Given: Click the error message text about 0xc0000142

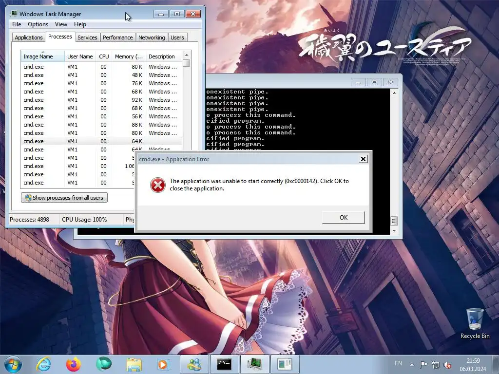Looking at the screenshot, I should 259,185.
